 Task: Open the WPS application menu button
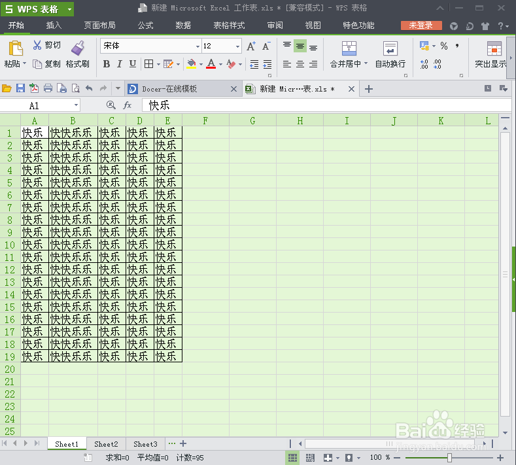click(x=37, y=9)
